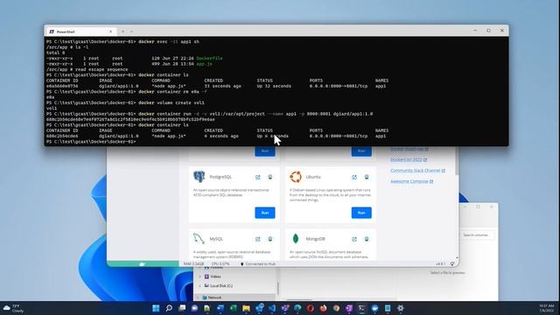Open OneNote from the taskbar
This screenshot has height=315, width=560.
point(349,308)
